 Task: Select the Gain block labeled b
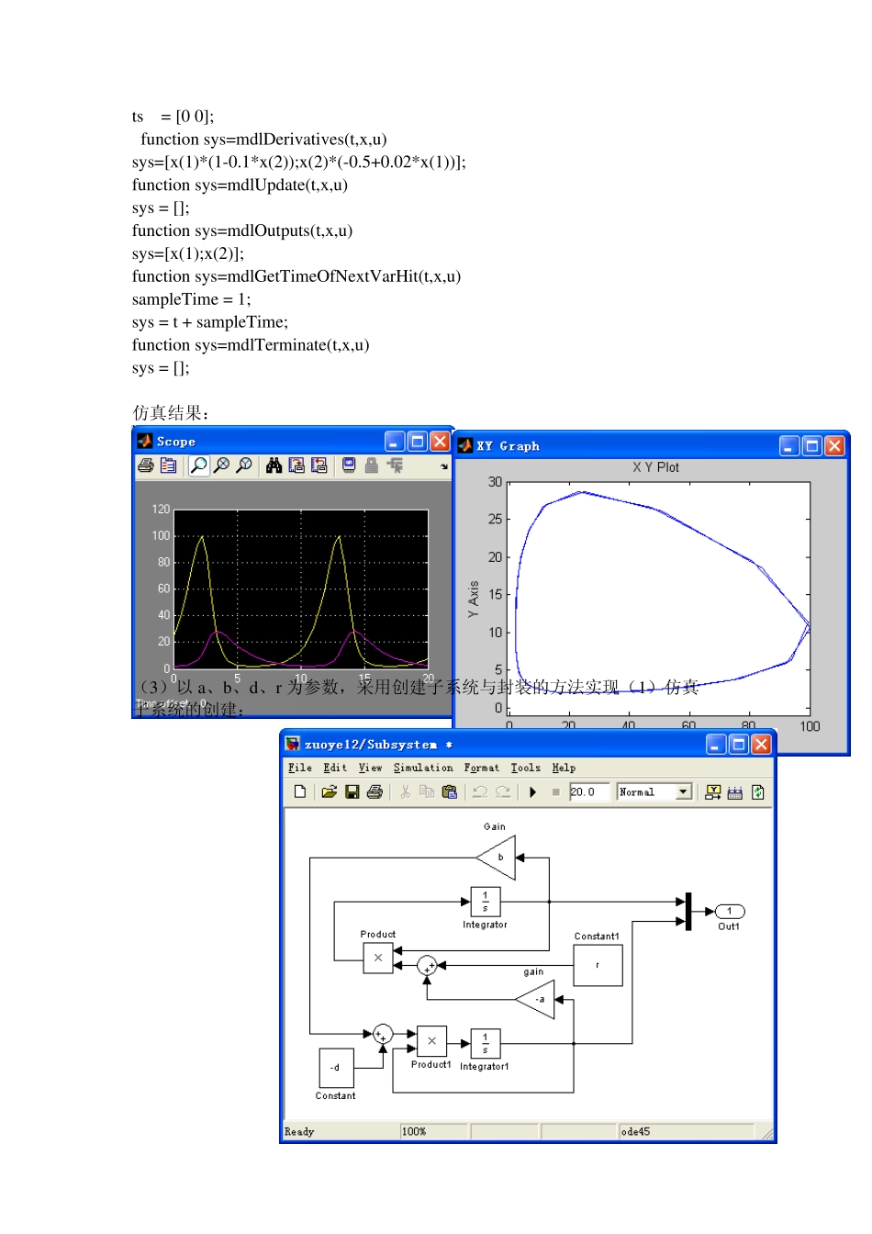click(x=497, y=858)
